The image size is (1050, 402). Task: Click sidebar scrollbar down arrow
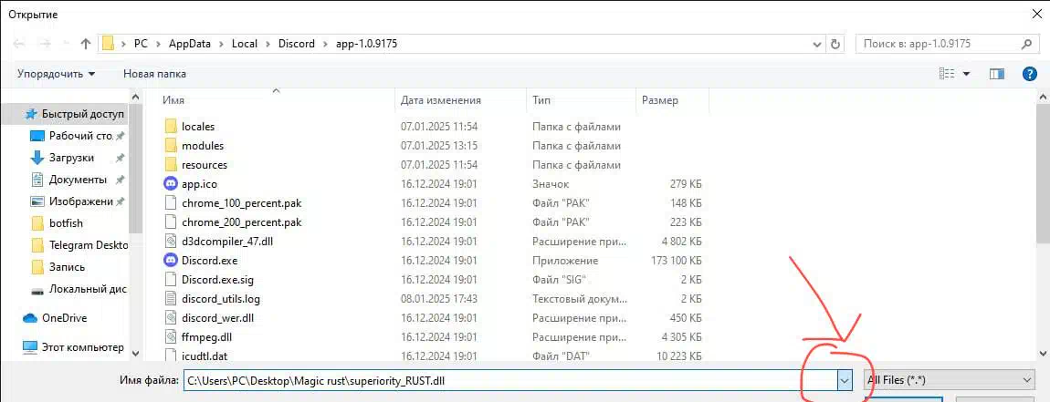pos(136,353)
